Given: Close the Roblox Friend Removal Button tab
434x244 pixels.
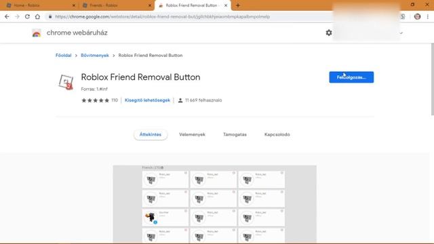Looking at the screenshot, I should [x=226, y=5].
